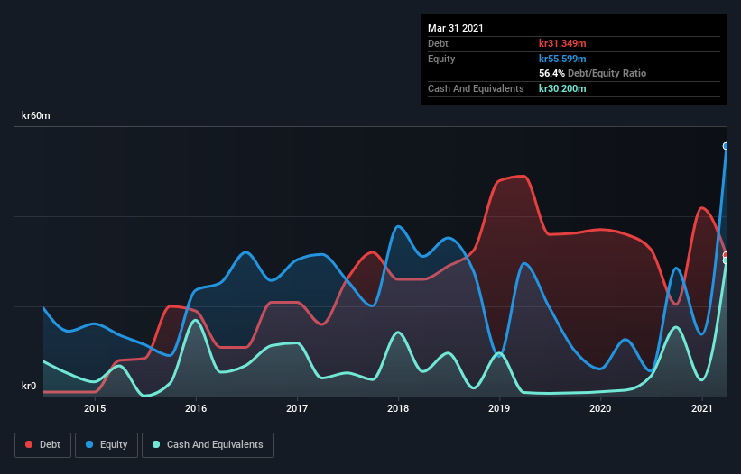Click the kr55.599m equity value
The width and height of the screenshot is (741, 474).
click(x=562, y=59)
